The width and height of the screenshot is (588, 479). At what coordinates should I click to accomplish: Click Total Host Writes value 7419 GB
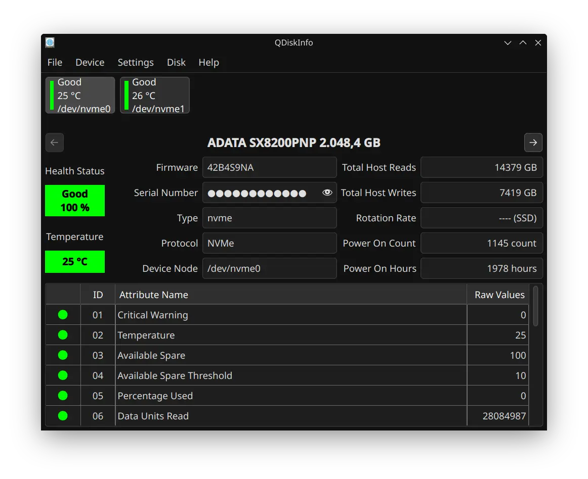click(x=482, y=193)
